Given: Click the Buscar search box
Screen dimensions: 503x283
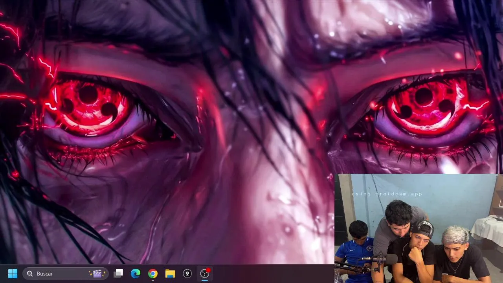Looking at the screenshot, I should [66, 274].
